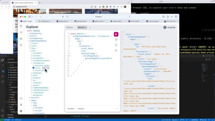Open GraphiQL settings gear icon
This screenshot has height=121, width=215.
click(x=21, y=111)
